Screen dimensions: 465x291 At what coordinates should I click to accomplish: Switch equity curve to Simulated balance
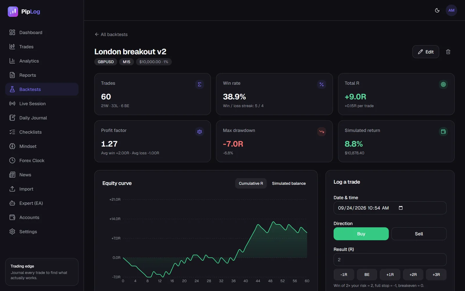pyautogui.click(x=289, y=183)
